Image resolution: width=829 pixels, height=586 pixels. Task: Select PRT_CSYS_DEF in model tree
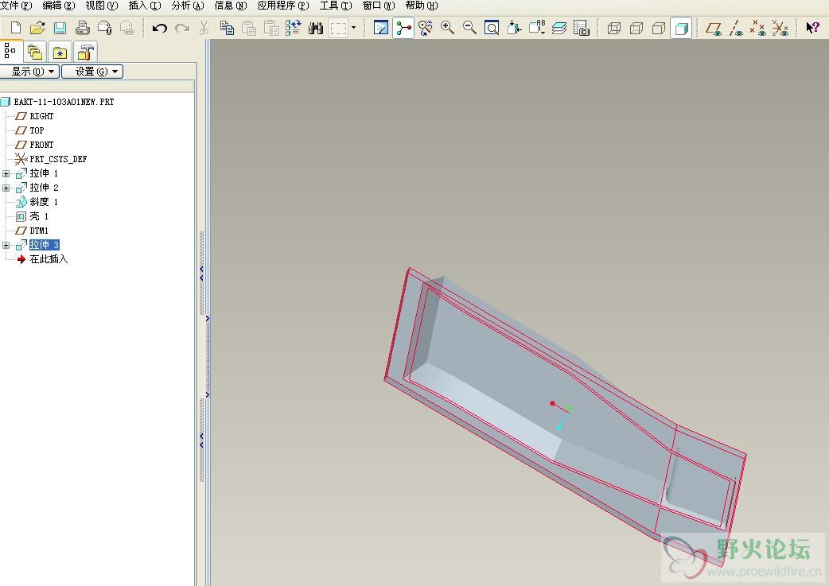click(58, 158)
